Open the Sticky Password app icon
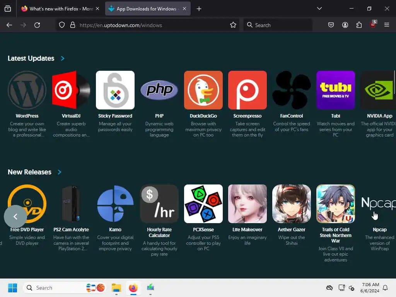396x297 pixels. coord(115,90)
